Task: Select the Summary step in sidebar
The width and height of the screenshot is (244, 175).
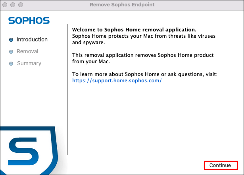Action: (x=29, y=63)
